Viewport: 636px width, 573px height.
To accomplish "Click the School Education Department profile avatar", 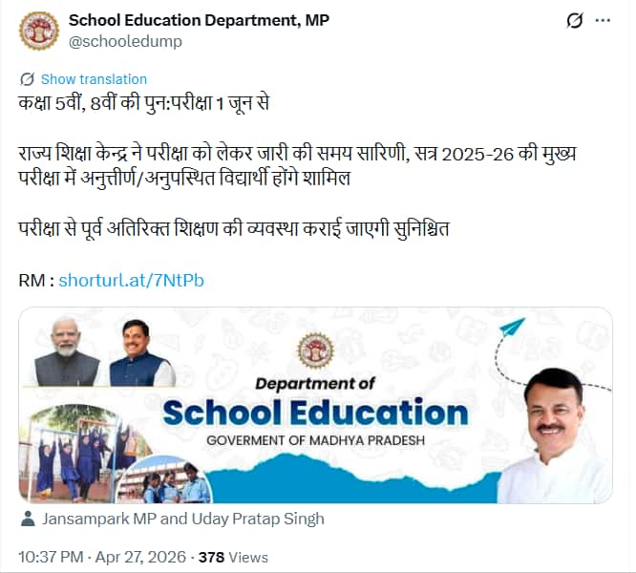I will click(x=39, y=31).
